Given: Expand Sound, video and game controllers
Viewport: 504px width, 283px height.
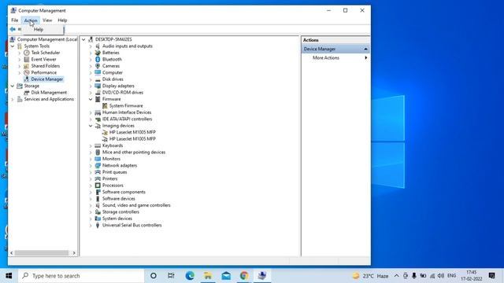Looking at the screenshot, I should tap(91, 205).
